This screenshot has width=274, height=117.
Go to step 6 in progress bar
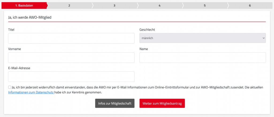250,5
